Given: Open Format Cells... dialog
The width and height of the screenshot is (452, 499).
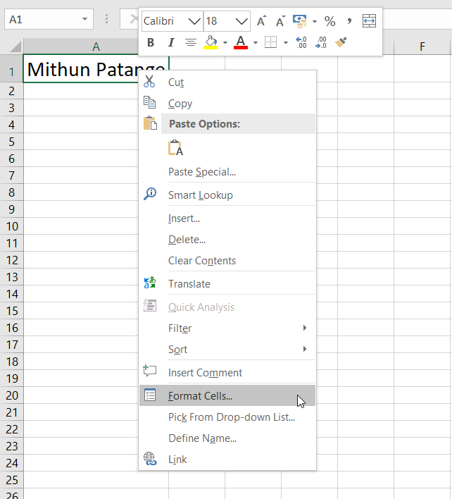Looking at the screenshot, I should 227,395.
